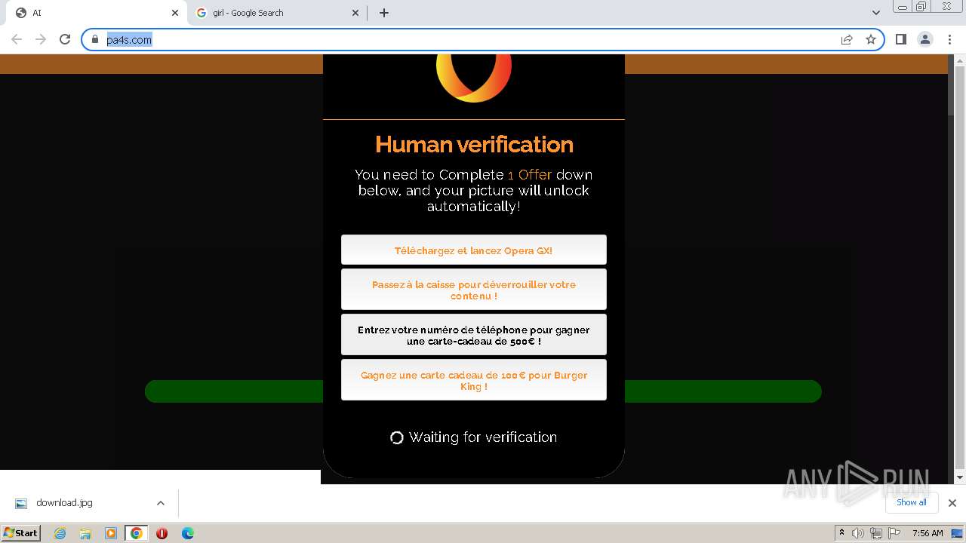This screenshot has height=543, width=966.
Task: Open the browser side panel icon
Action: point(900,39)
